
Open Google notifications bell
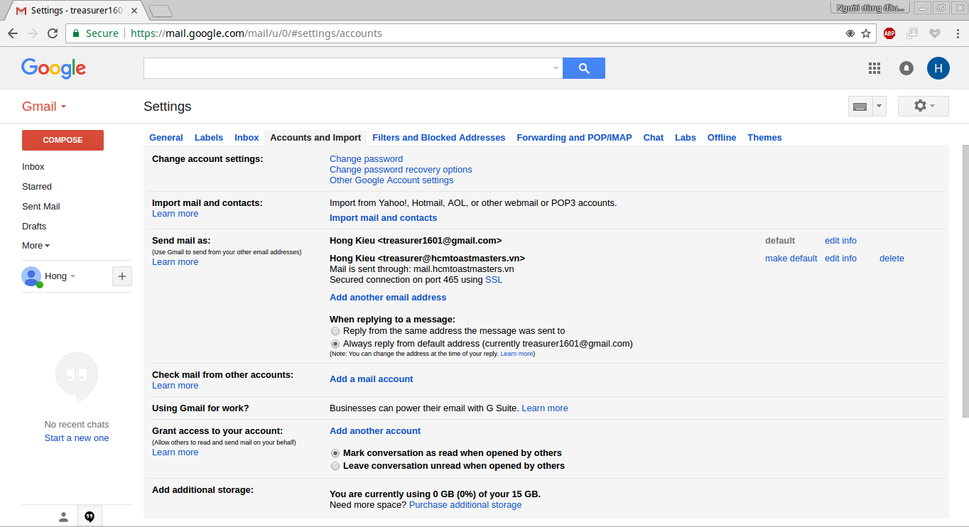click(906, 68)
